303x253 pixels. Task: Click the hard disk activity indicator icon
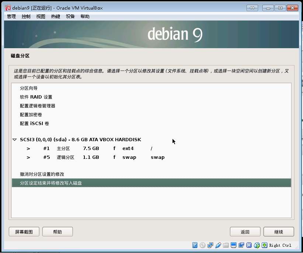pyautogui.click(x=195, y=245)
